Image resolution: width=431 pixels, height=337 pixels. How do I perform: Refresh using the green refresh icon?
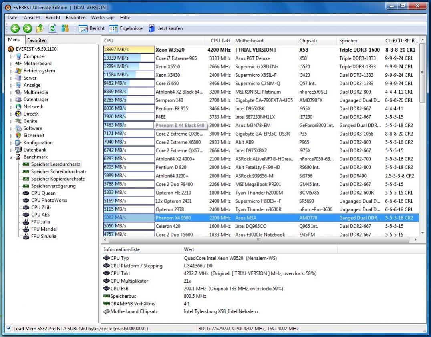click(x=52, y=28)
